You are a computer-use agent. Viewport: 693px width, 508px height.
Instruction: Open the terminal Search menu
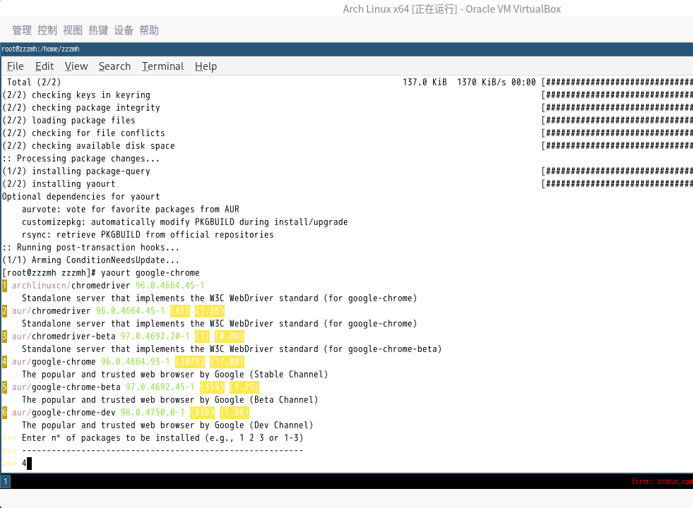pos(114,66)
